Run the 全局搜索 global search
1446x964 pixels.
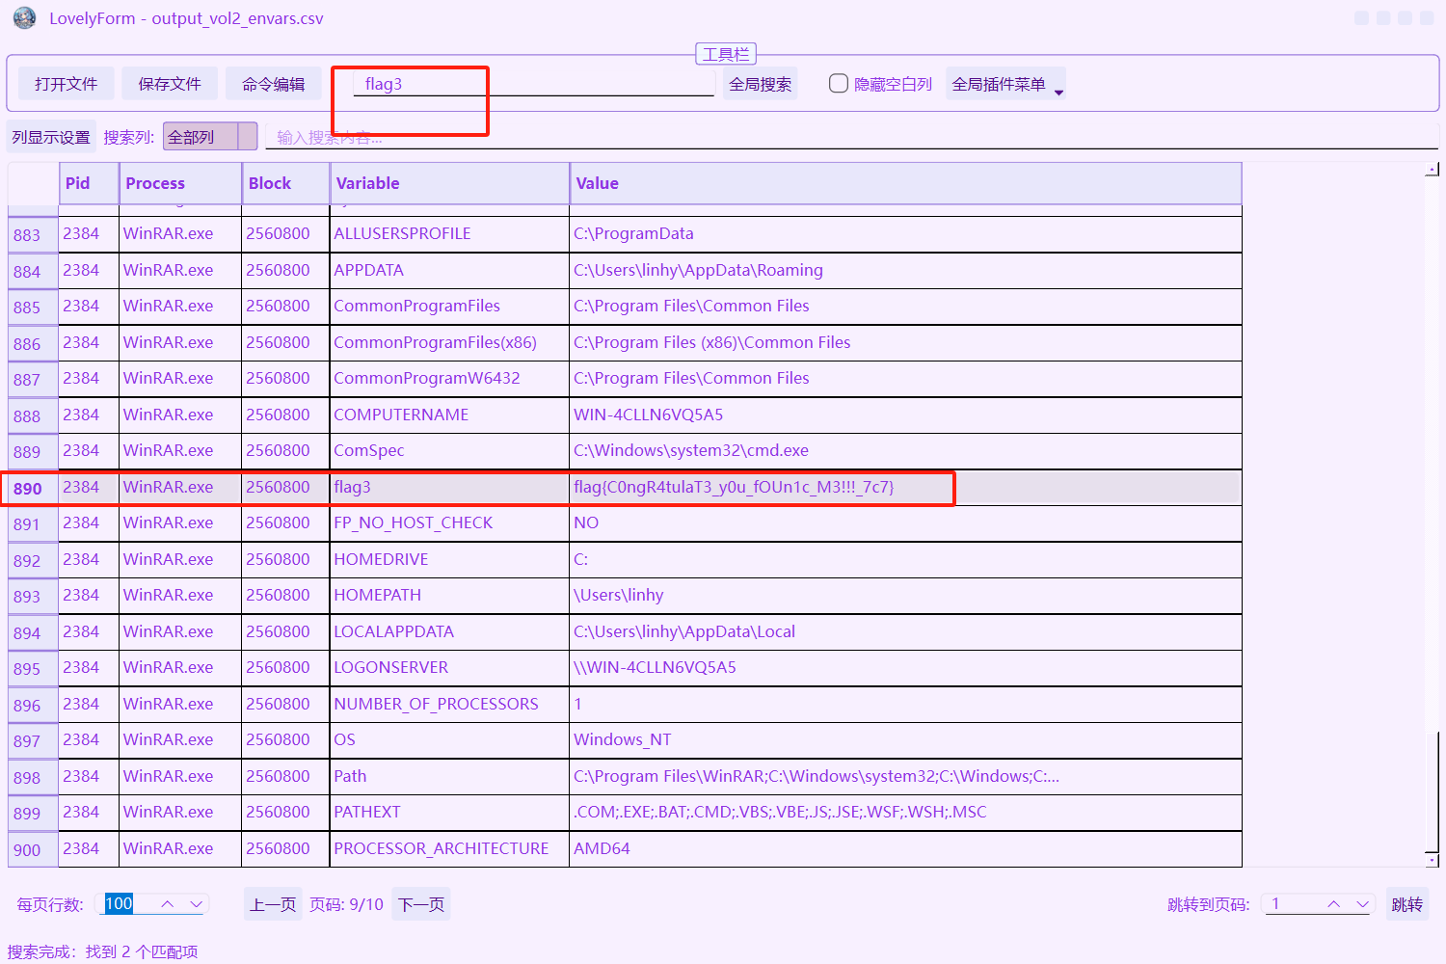pos(761,84)
